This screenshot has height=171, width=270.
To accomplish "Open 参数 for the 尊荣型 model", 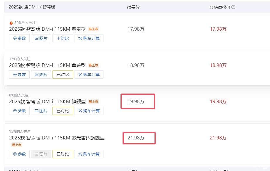I will tap(19, 75).
